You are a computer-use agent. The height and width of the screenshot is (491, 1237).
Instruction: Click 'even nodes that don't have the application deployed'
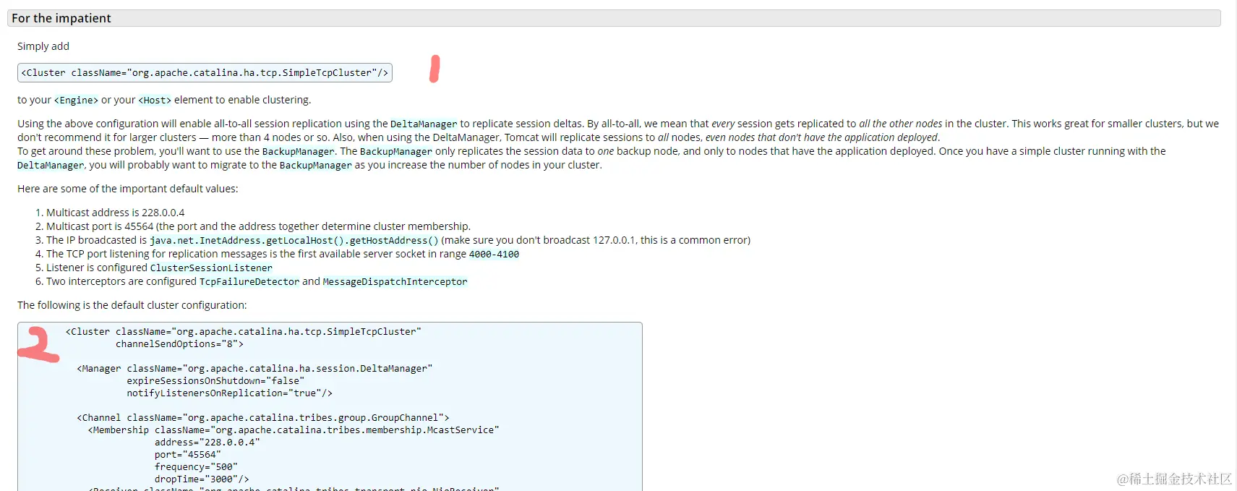point(821,137)
